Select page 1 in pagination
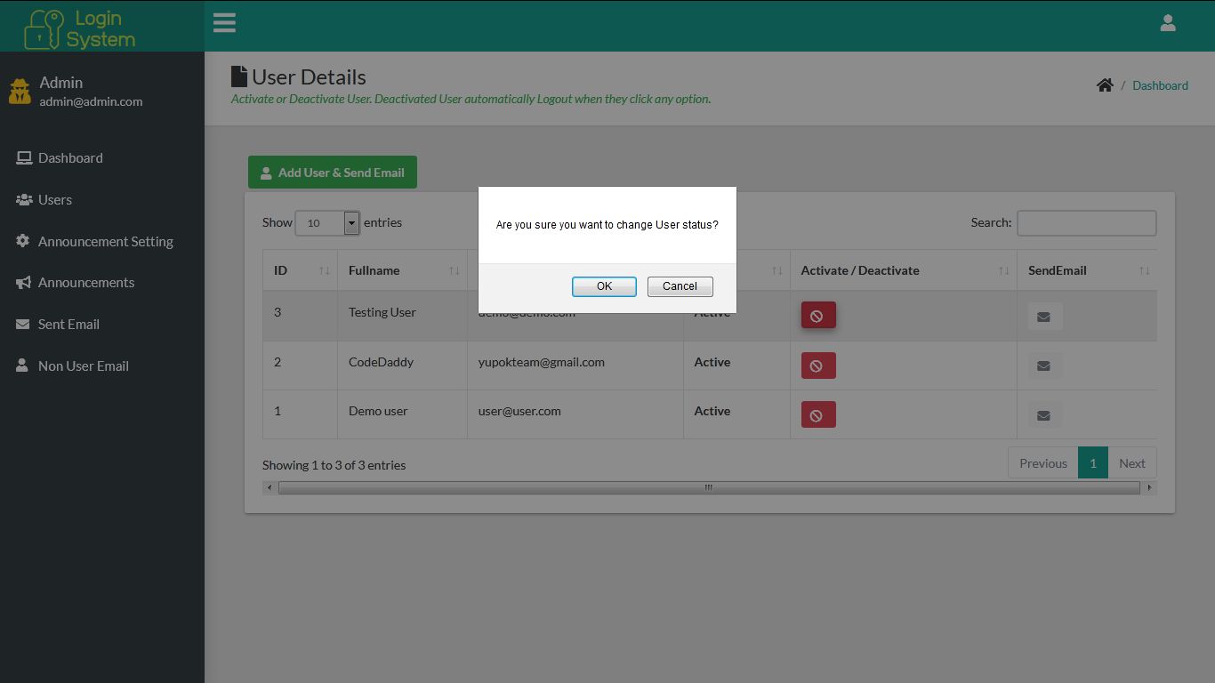This screenshot has height=683, width=1215. pyautogui.click(x=1093, y=463)
